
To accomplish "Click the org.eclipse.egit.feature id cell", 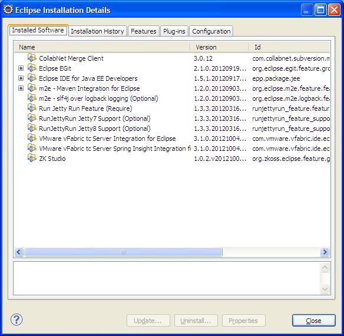I will (291, 68).
